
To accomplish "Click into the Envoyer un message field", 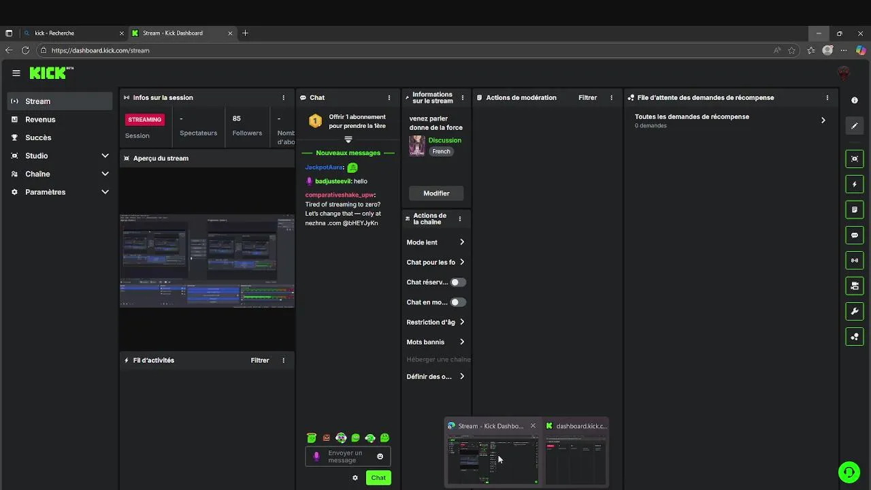I will 348,457.
